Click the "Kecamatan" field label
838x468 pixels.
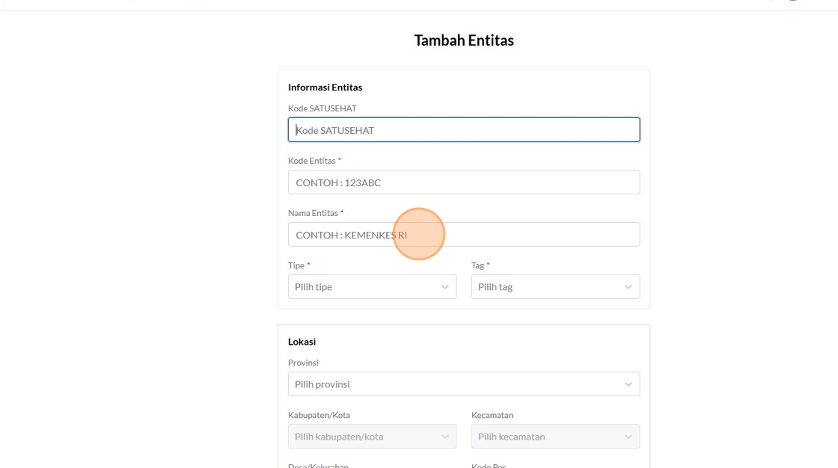coord(492,415)
